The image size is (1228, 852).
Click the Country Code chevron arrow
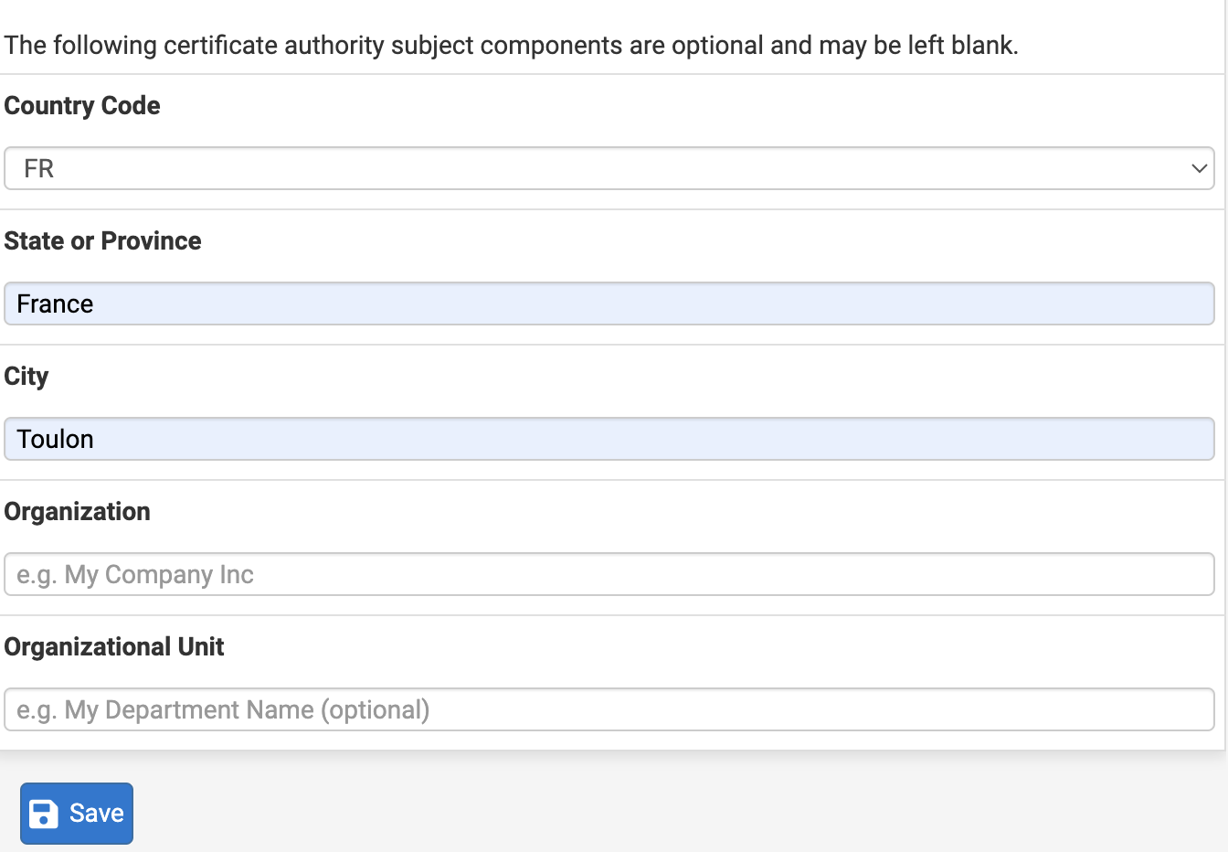click(1199, 169)
